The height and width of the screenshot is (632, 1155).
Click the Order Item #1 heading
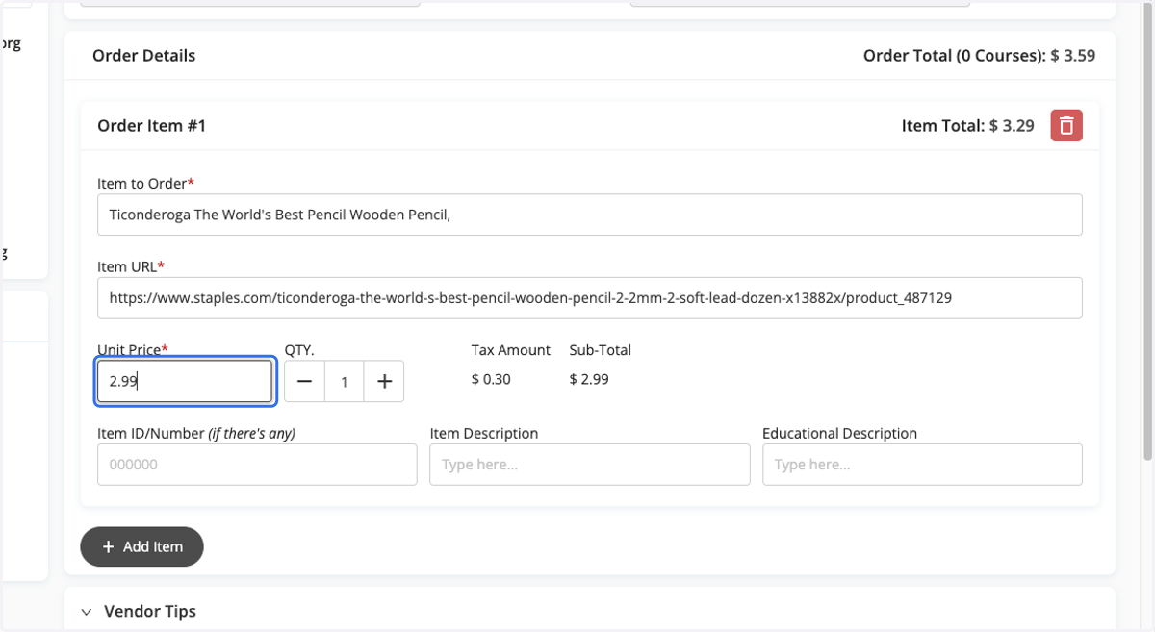pos(151,125)
